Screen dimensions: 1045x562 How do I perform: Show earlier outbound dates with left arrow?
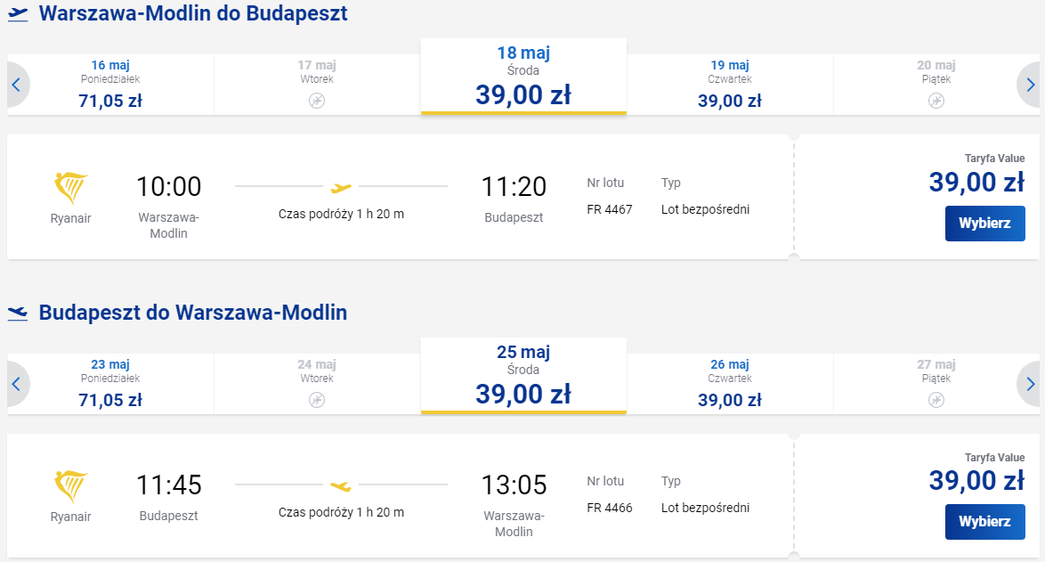click(17, 85)
